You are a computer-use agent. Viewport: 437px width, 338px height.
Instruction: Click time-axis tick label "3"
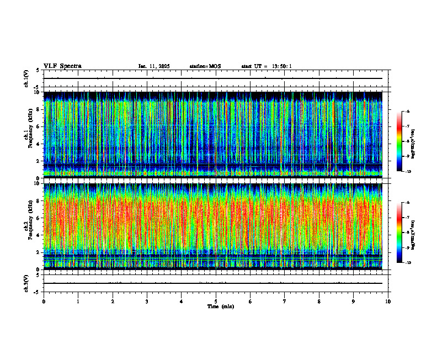[x=147, y=302]
